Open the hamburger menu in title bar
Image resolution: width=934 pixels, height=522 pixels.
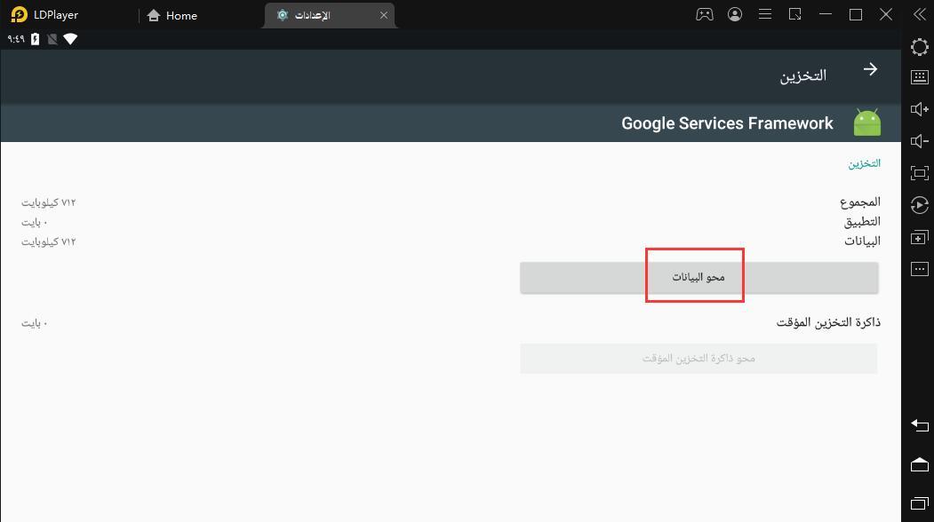765,14
